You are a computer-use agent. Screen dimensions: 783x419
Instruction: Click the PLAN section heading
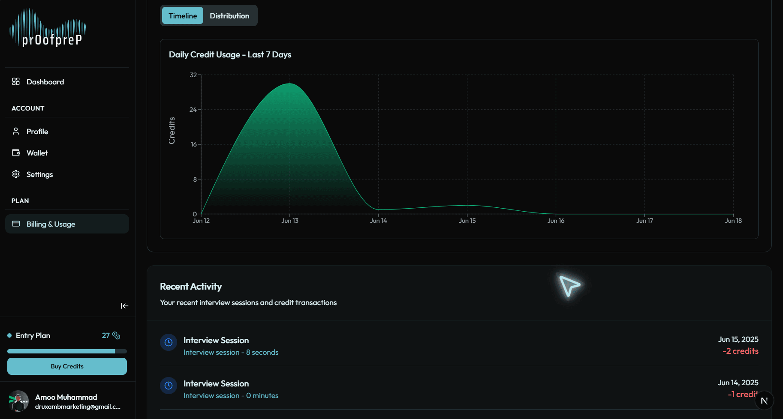click(20, 201)
